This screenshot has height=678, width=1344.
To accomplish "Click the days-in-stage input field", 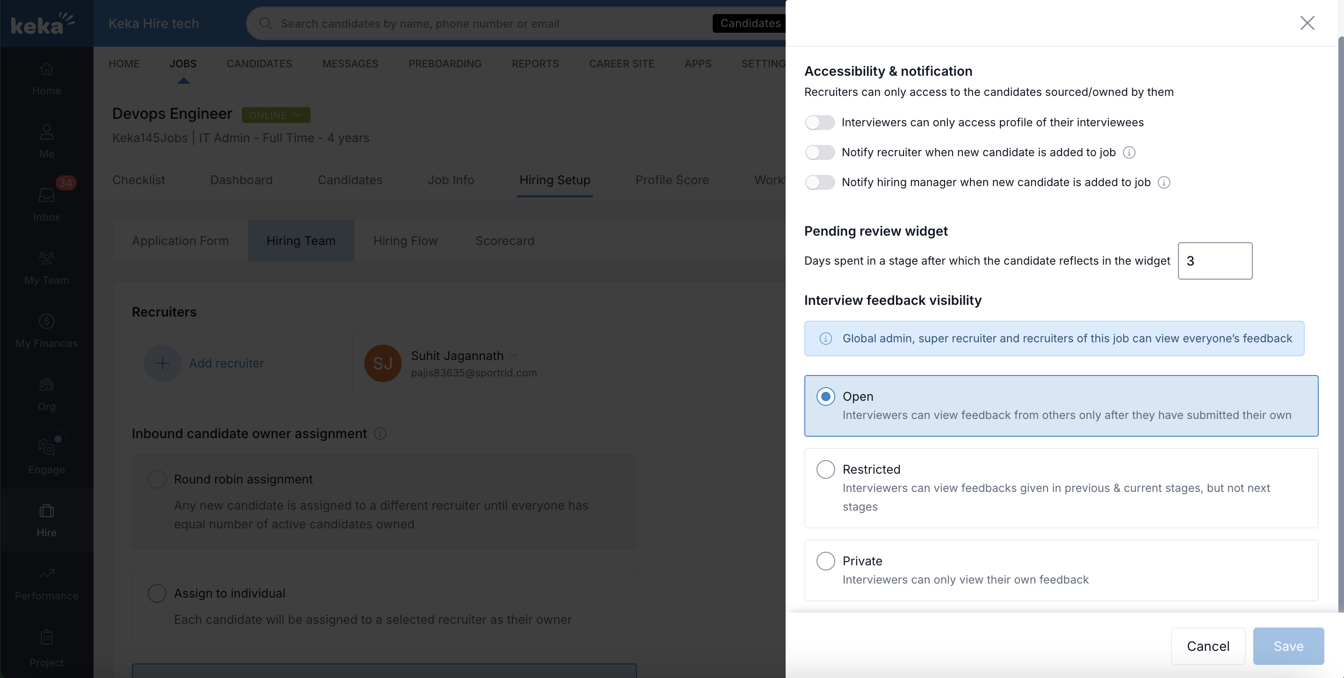I will pyautogui.click(x=1214, y=261).
